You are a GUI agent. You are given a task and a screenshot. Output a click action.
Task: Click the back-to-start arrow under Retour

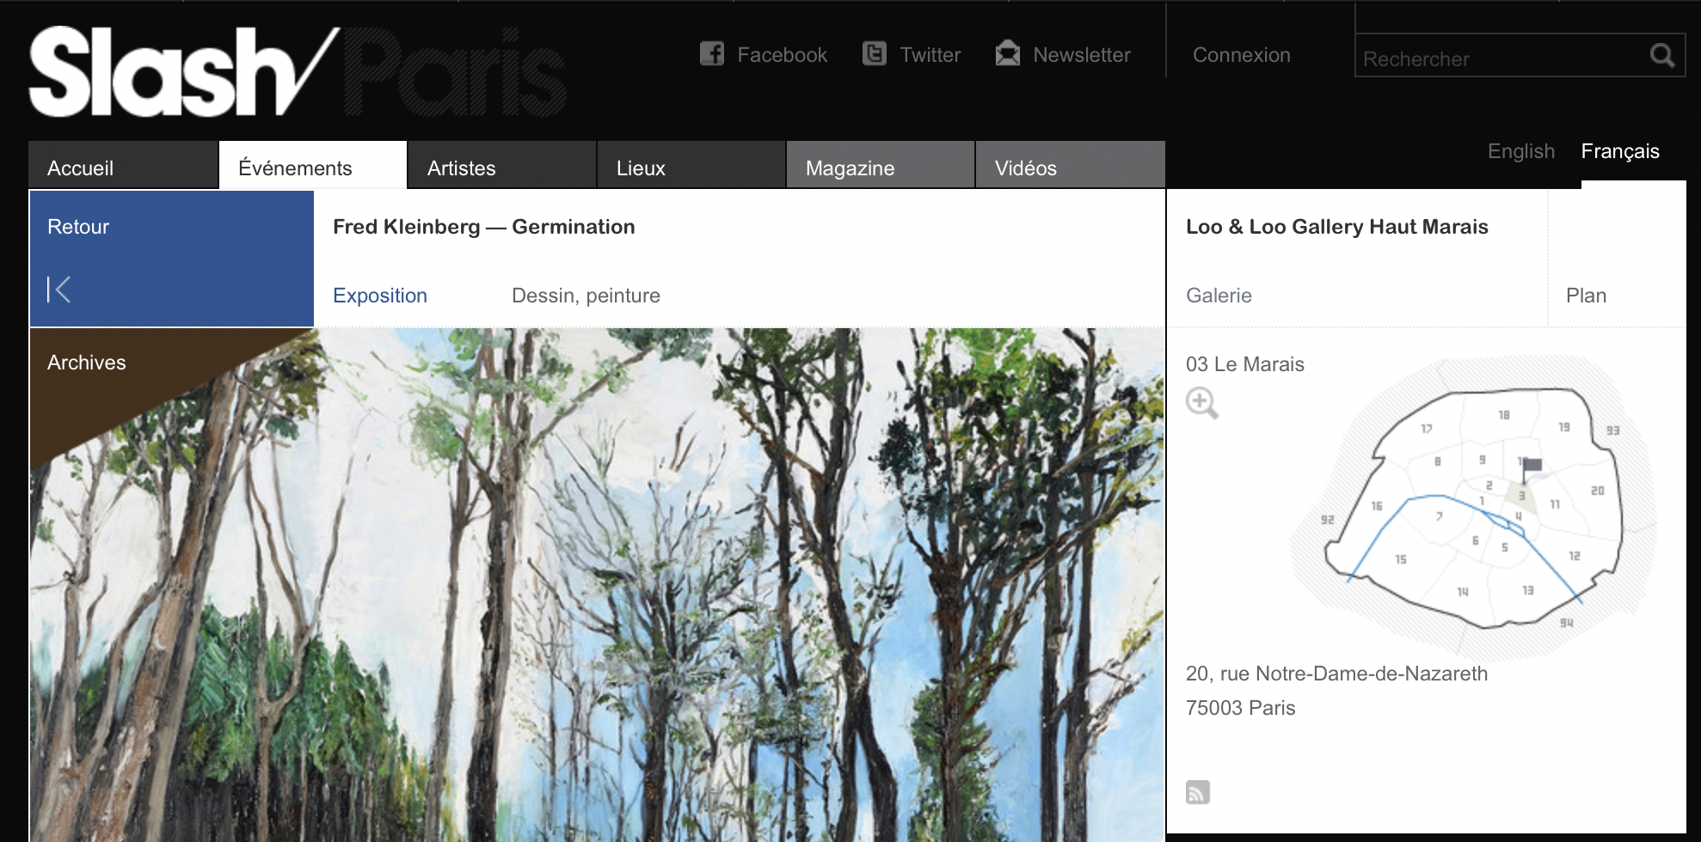[x=58, y=290]
